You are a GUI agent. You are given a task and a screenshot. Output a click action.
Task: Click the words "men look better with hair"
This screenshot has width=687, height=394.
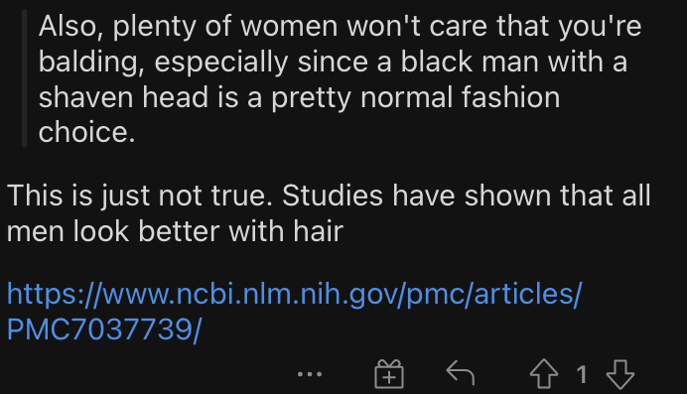pos(175,230)
